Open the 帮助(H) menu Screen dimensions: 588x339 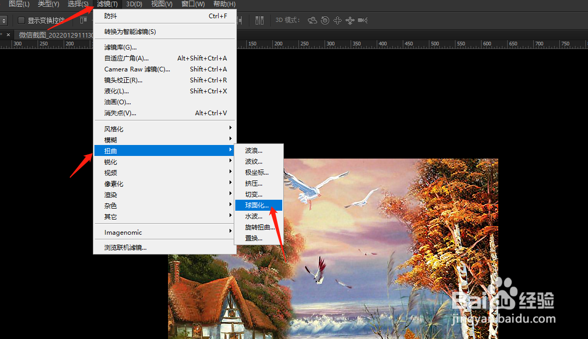(224, 4)
